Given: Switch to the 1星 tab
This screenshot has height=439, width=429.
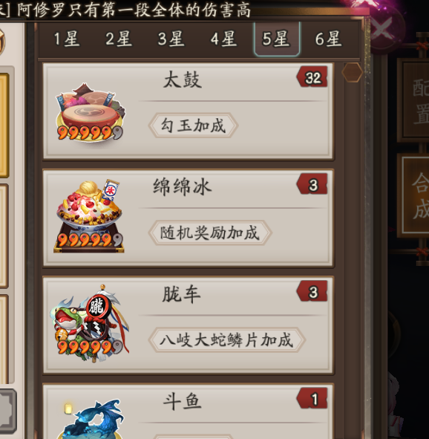Looking at the screenshot, I should 67,39.
